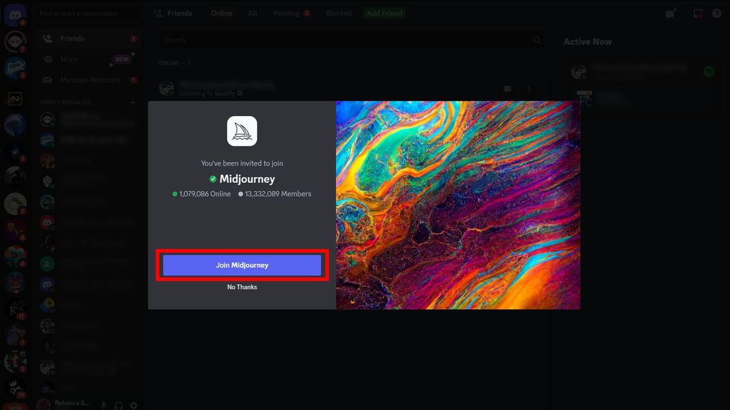The image size is (730, 410).
Task: Click the No Thanks link
Action: pos(242,287)
